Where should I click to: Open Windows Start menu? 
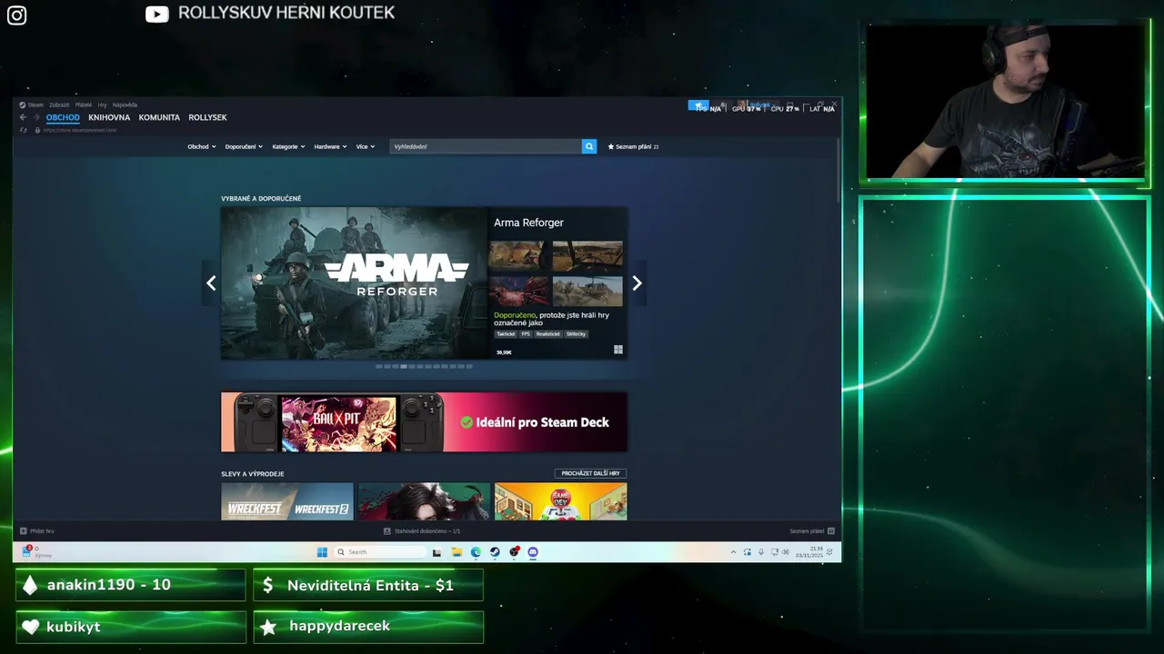point(322,551)
